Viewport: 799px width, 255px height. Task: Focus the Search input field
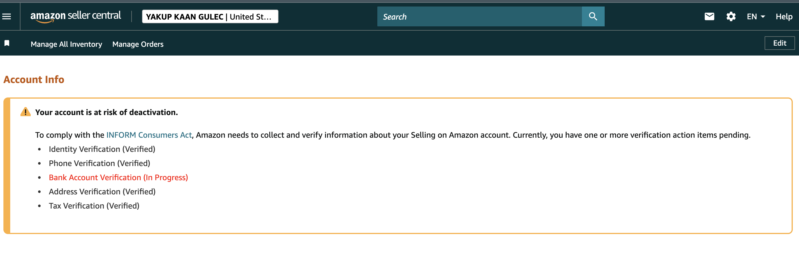pyautogui.click(x=479, y=16)
